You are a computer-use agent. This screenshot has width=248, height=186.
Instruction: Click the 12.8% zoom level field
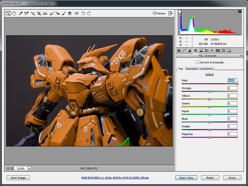[21, 168]
